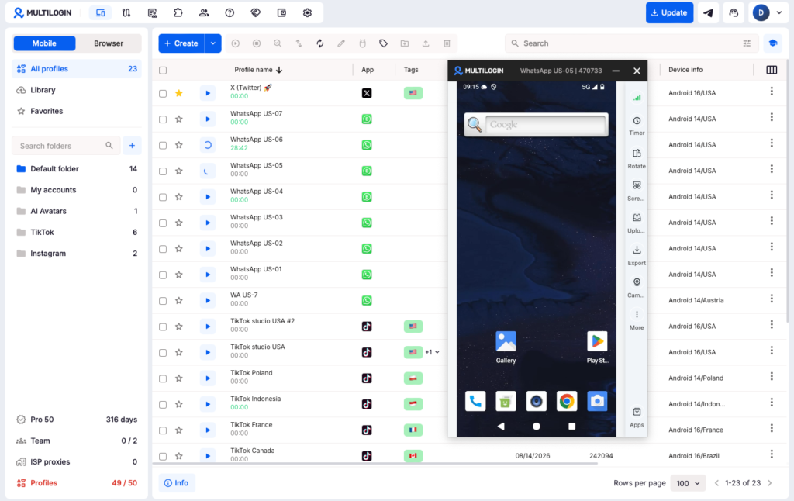This screenshot has width=794, height=501.
Task: Select the X (Twitter) profile checkbox
Action: pyautogui.click(x=163, y=94)
